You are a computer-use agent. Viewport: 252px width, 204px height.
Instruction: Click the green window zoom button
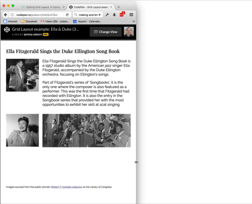point(13,6)
